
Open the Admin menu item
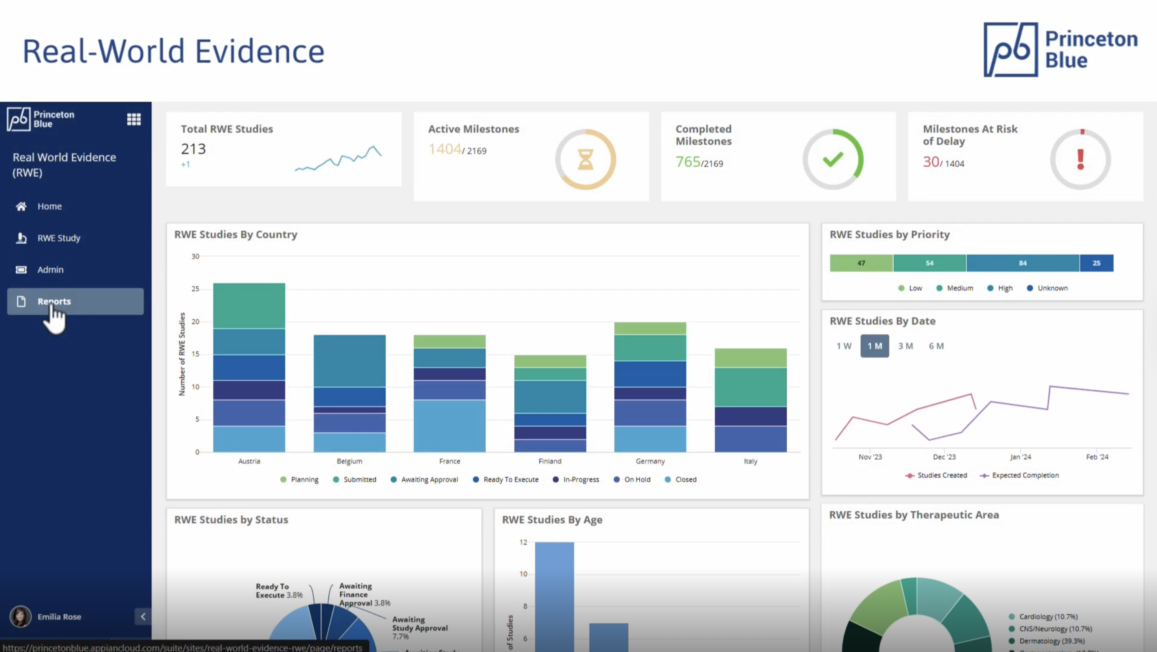pyautogui.click(x=50, y=269)
